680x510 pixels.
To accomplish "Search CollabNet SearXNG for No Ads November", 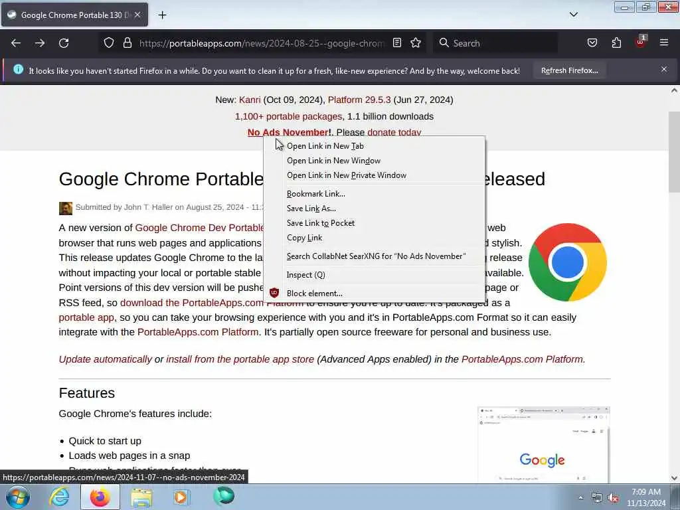I will tap(374, 256).
